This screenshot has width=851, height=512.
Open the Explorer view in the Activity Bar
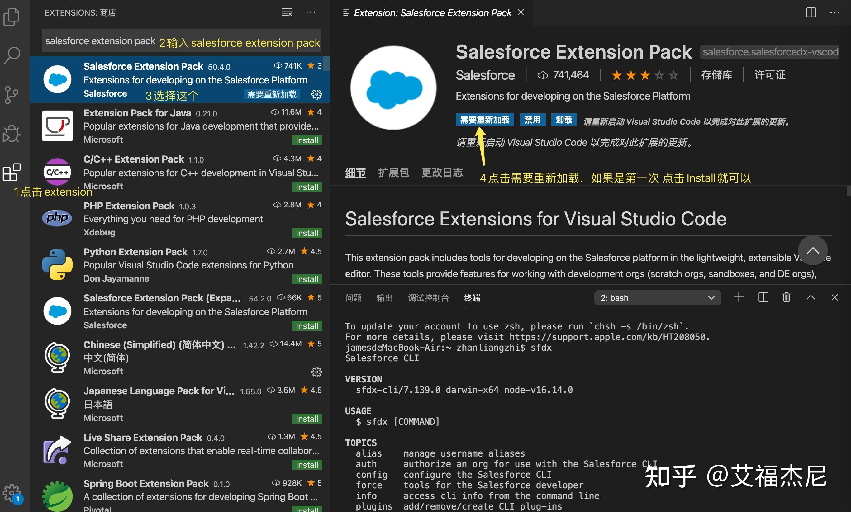12,17
